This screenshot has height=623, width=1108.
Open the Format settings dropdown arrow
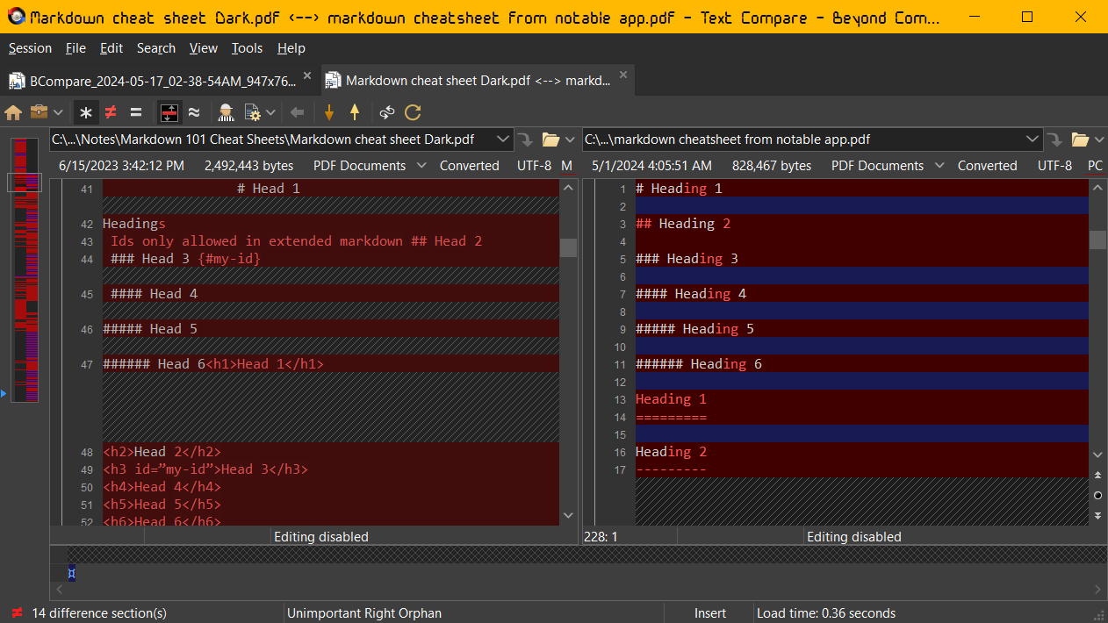[x=271, y=112]
